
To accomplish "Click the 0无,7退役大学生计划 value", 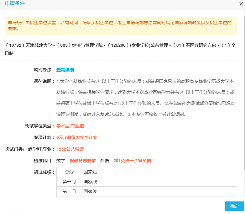I will point(77,137).
